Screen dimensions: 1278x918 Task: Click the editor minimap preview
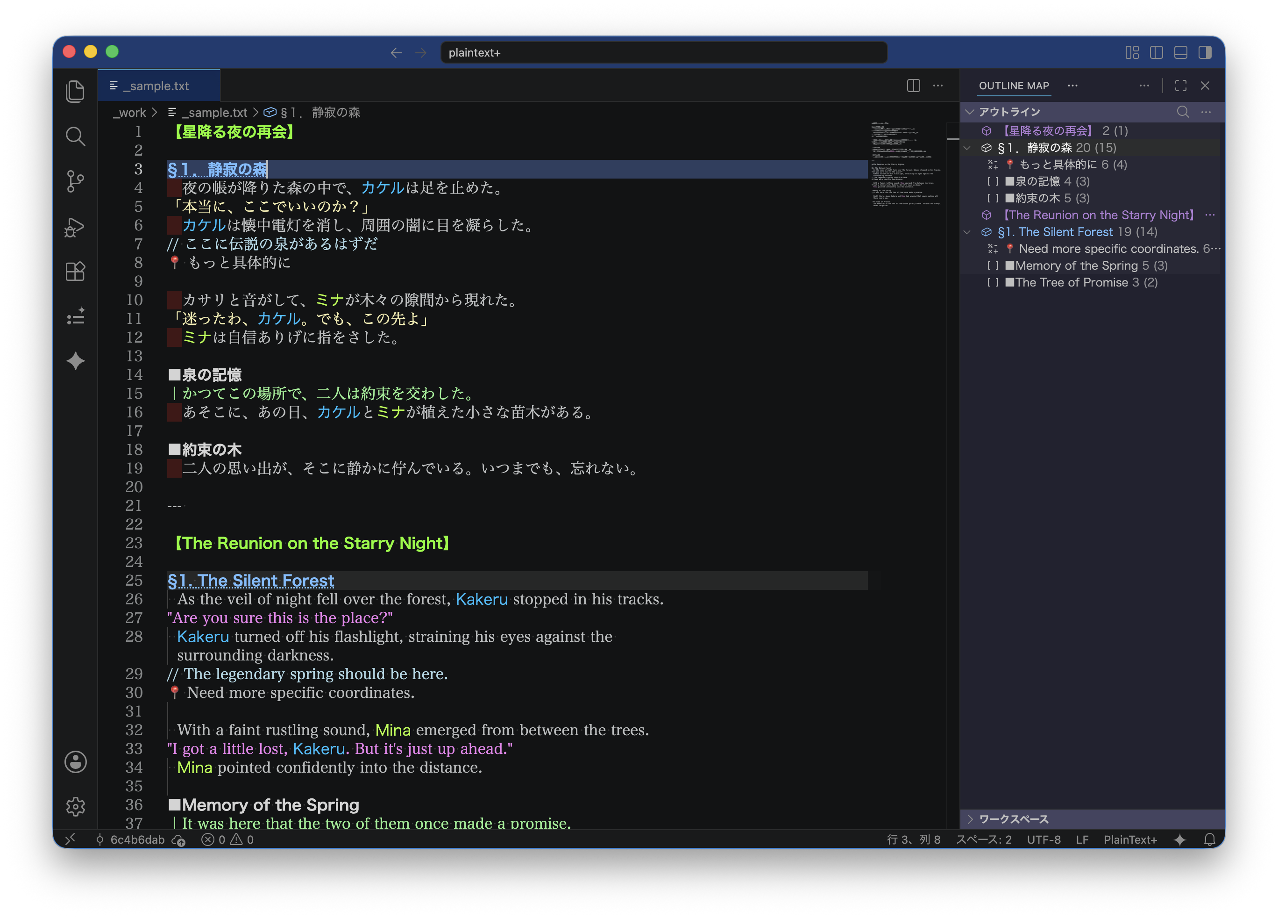[x=906, y=165]
